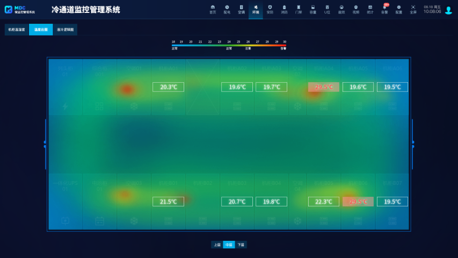The width and height of the screenshot is (458, 258).
Task: Open the 告警 alarm icon with badge
Action: coord(384,9)
